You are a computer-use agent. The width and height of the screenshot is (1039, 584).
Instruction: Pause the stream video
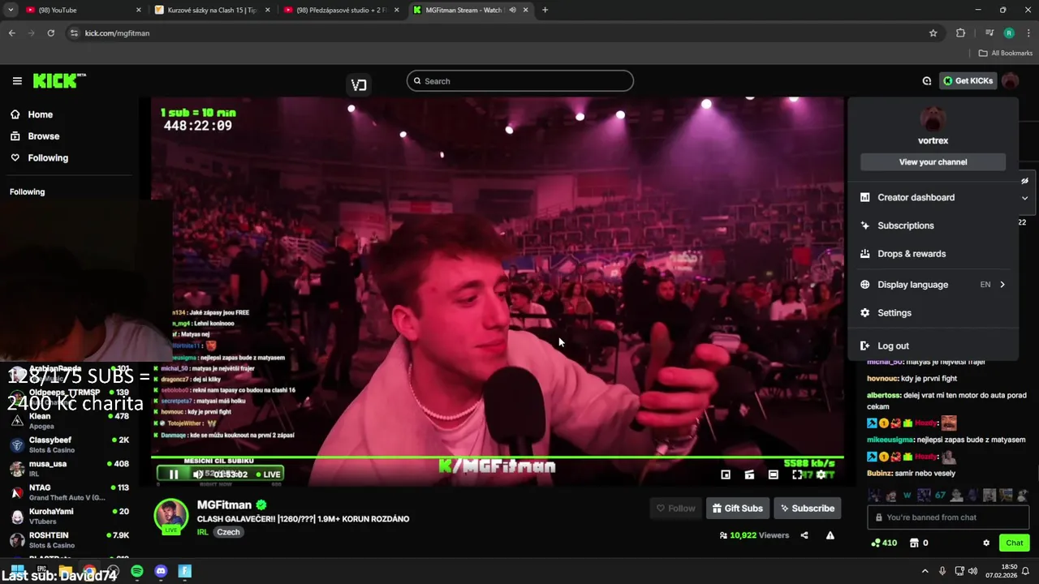tap(173, 474)
